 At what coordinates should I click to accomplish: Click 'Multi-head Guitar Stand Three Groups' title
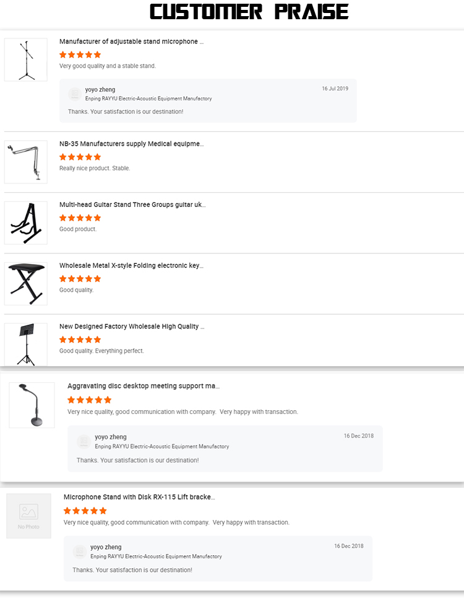click(x=132, y=204)
